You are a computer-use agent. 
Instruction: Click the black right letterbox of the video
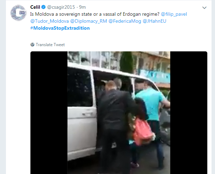189,113
